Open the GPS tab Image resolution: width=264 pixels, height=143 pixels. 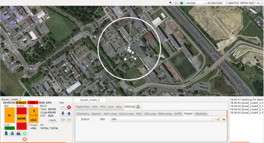[95, 107]
